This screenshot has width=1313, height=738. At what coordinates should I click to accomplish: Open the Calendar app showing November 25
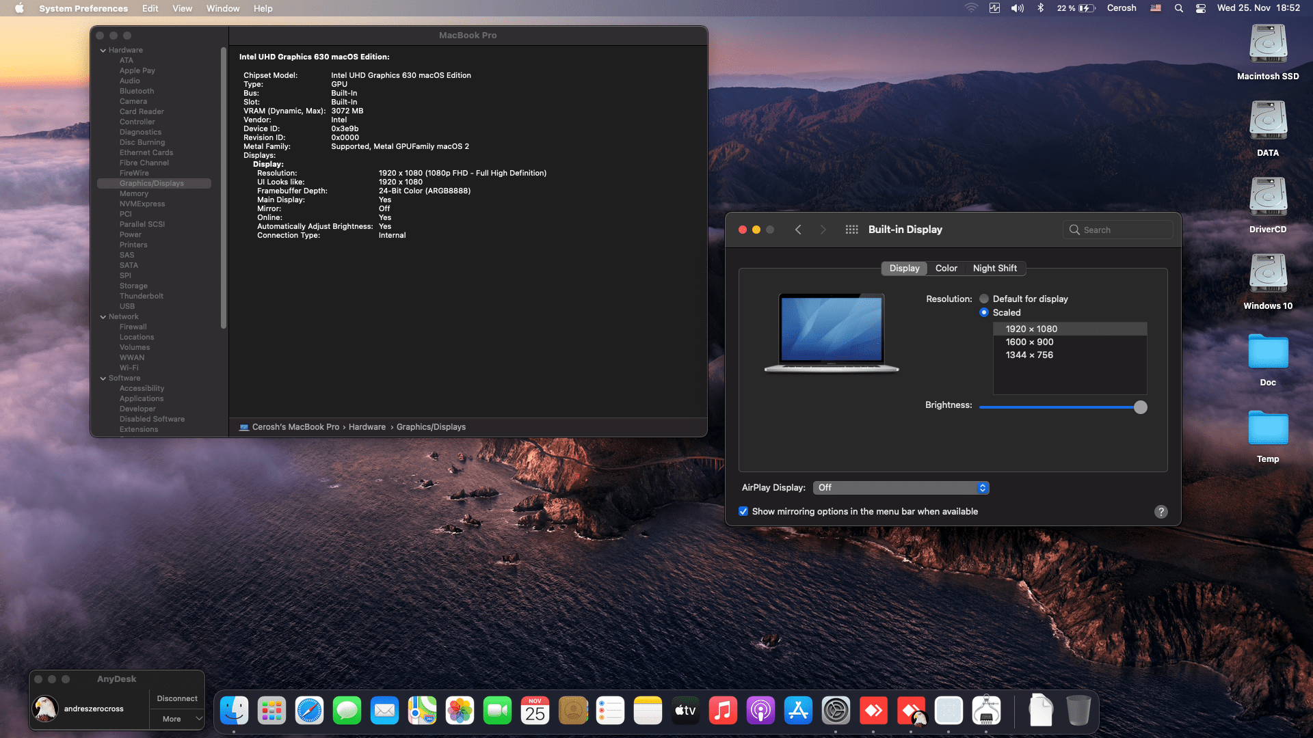(535, 710)
